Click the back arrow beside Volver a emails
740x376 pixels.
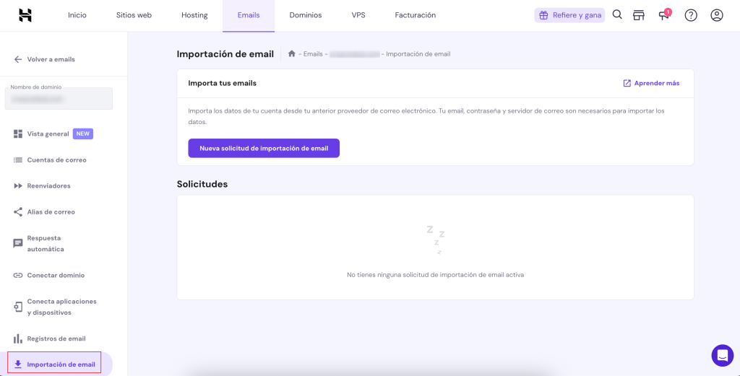coord(18,59)
